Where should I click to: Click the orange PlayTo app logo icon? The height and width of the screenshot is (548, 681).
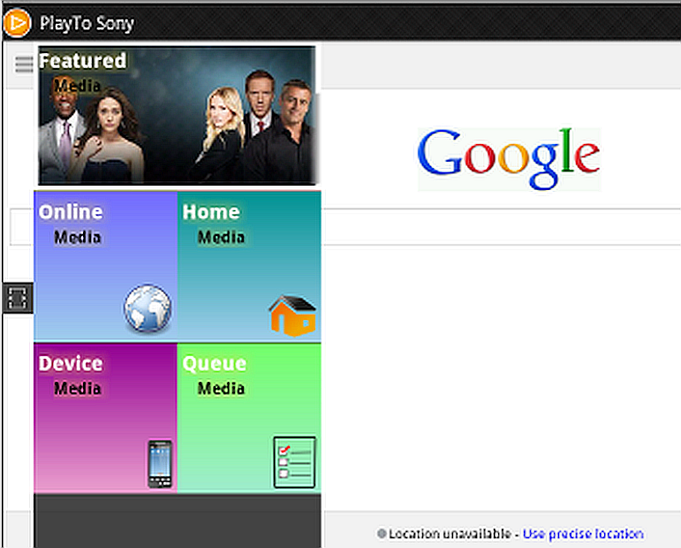[x=17, y=22]
